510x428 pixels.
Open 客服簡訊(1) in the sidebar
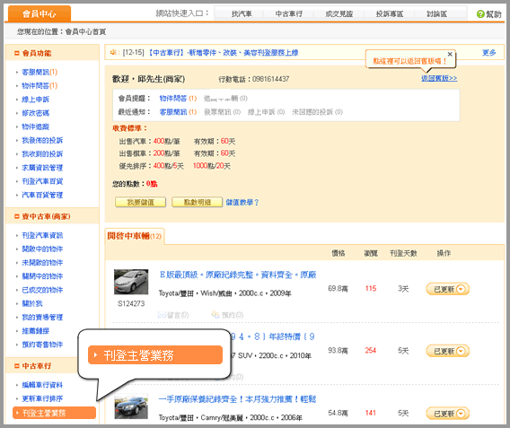pyautogui.click(x=40, y=72)
